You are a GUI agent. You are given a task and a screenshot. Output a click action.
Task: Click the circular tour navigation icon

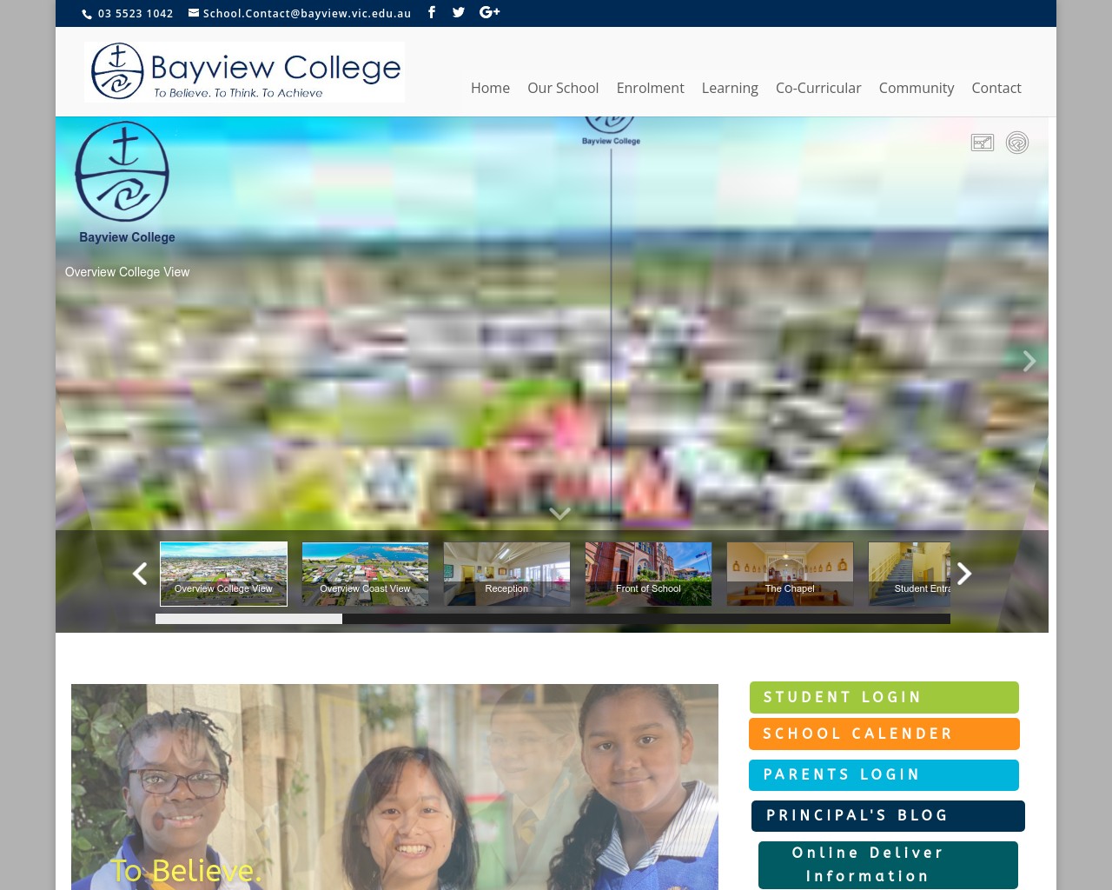(1017, 143)
